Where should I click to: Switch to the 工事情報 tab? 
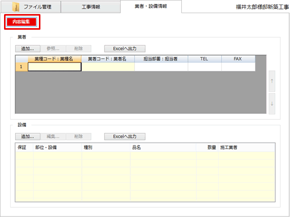pyautogui.click(x=91, y=7)
